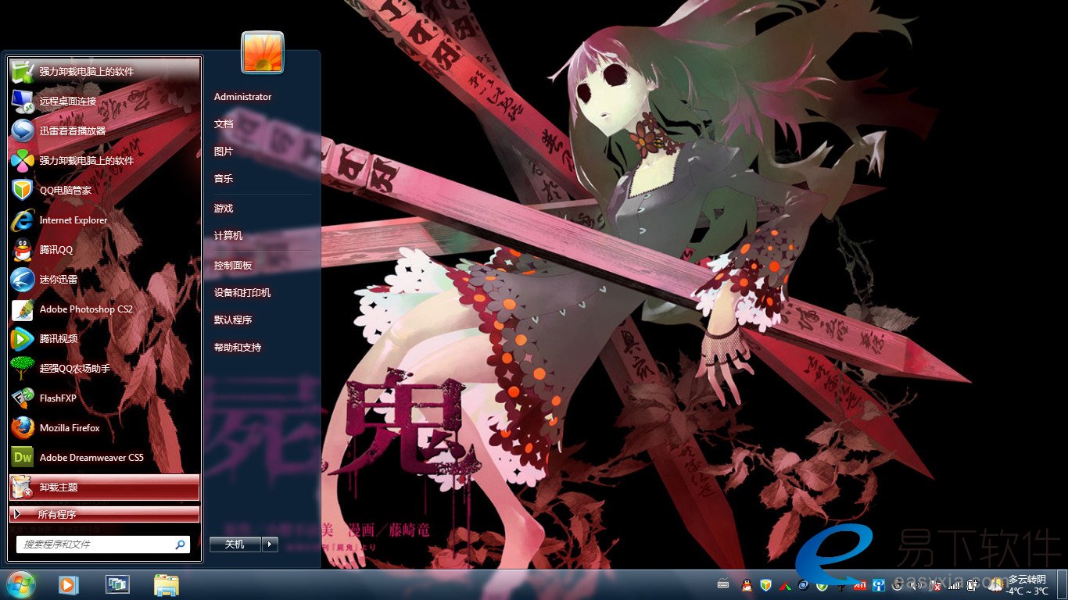Launch Mozilla Firefox from the program list
Viewport: 1068px width, 600px height.
tap(70, 428)
